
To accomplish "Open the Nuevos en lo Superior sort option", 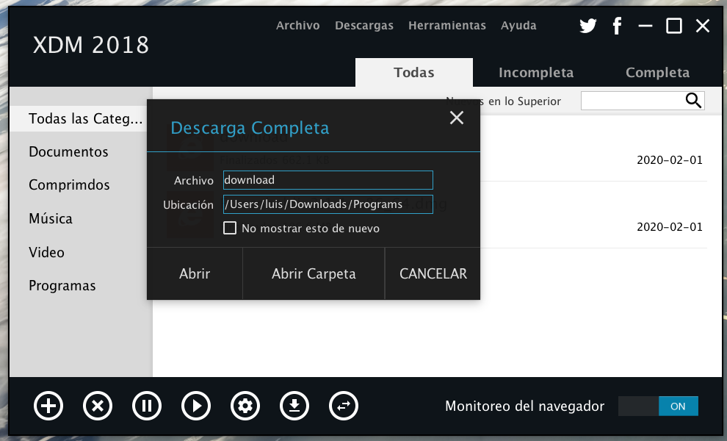I will (503, 101).
